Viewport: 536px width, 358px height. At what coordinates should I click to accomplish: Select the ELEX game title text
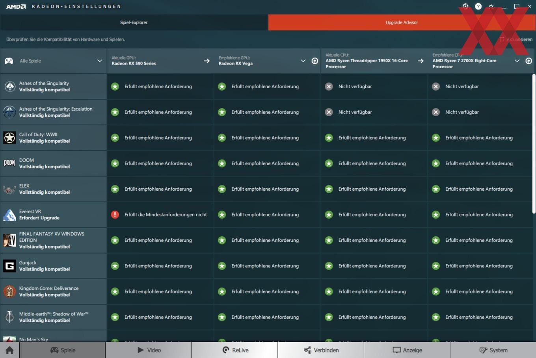24,185
